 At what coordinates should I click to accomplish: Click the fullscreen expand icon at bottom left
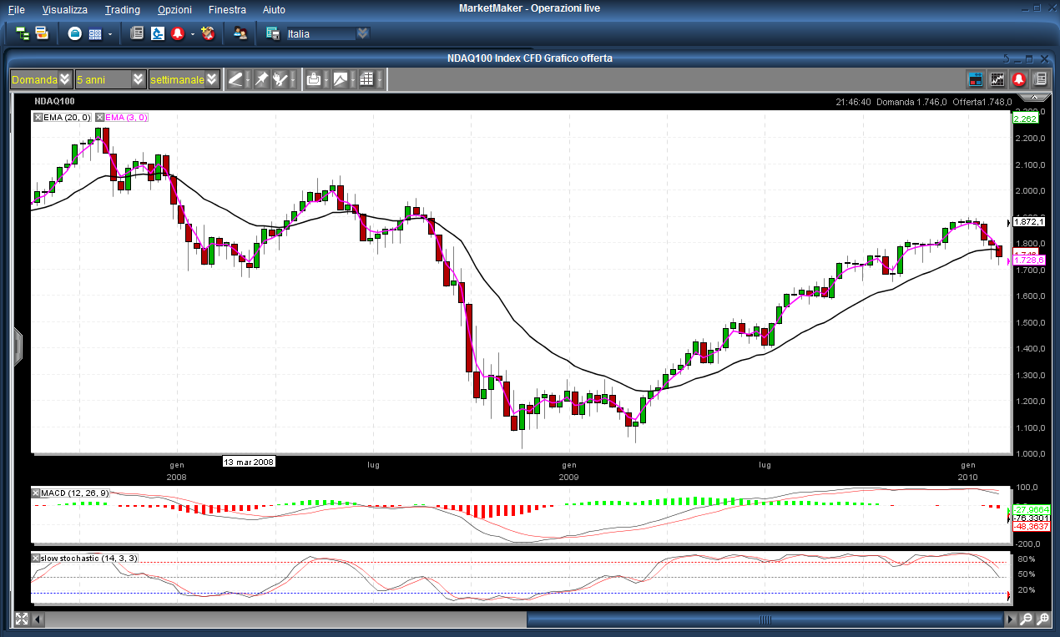[x=22, y=619]
